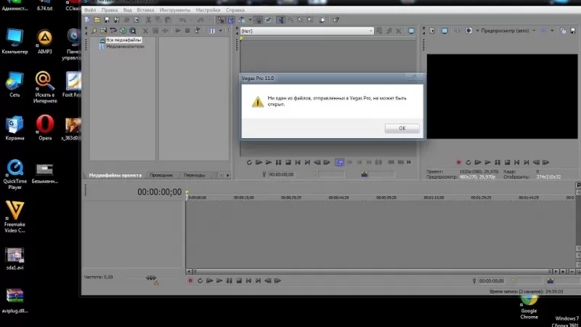Screen dimensions: 581x327
Task: Switch to Проводник tab
Action: click(161, 175)
